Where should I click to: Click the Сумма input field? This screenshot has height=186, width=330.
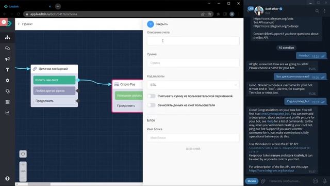pos(193,63)
